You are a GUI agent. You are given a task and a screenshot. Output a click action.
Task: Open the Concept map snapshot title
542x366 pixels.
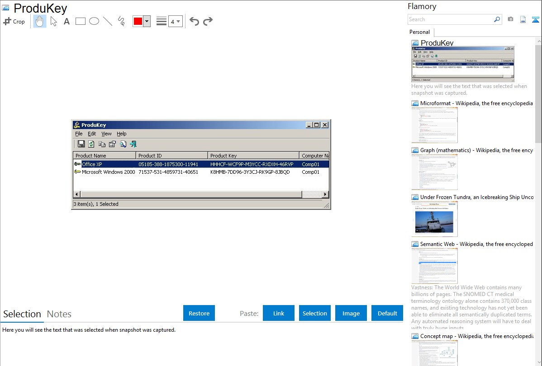tap(477, 336)
